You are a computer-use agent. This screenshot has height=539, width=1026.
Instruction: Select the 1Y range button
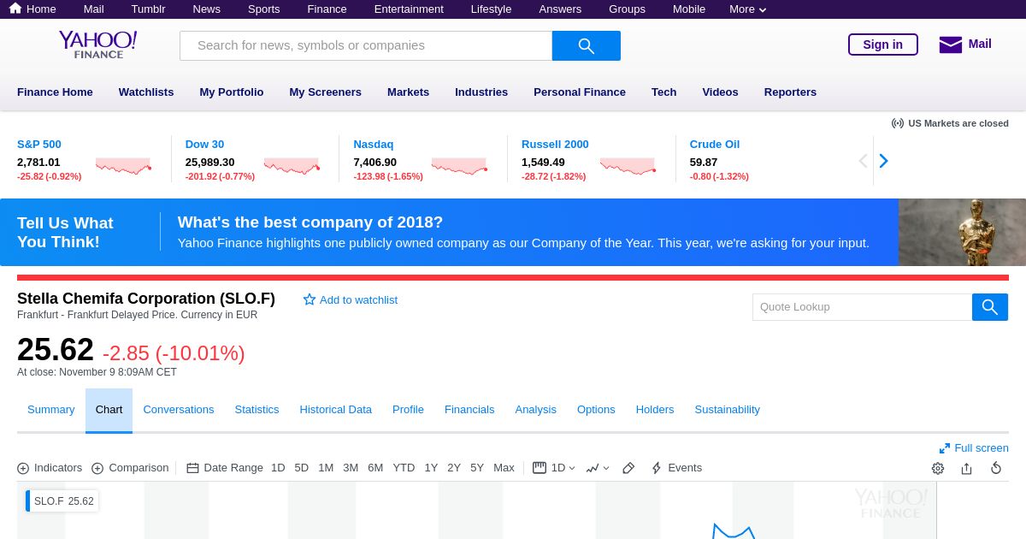click(x=431, y=468)
